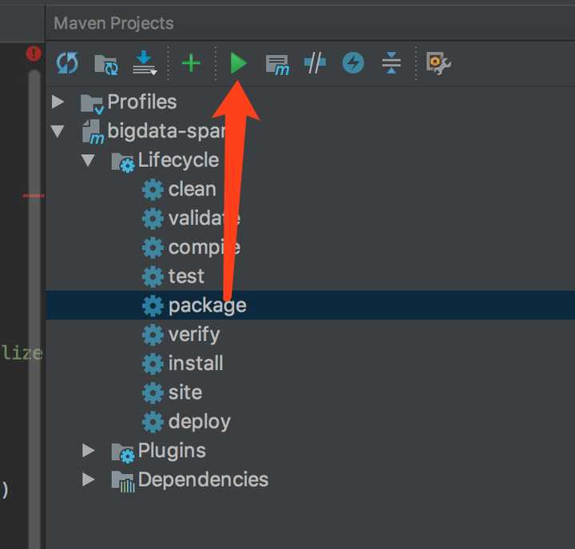This screenshot has width=575, height=549.
Task: Click the red error indicator in editor
Action: click(34, 54)
